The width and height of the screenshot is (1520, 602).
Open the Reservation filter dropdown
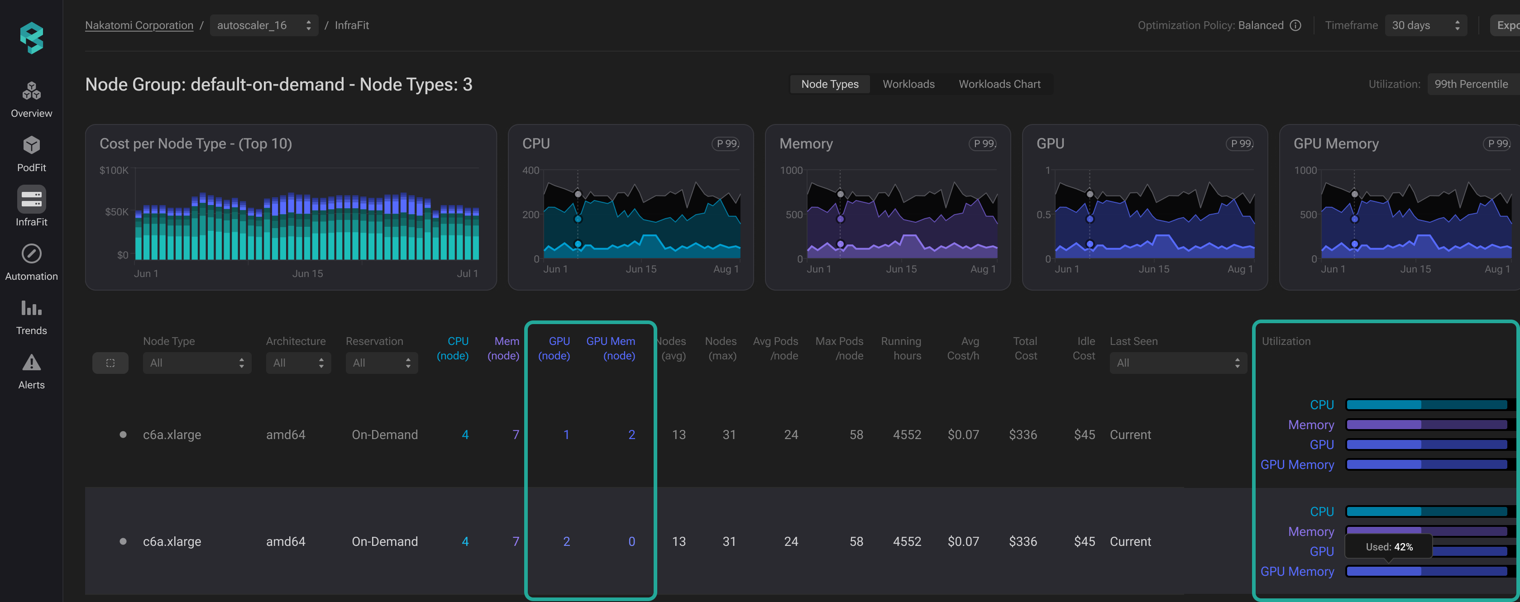382,363
